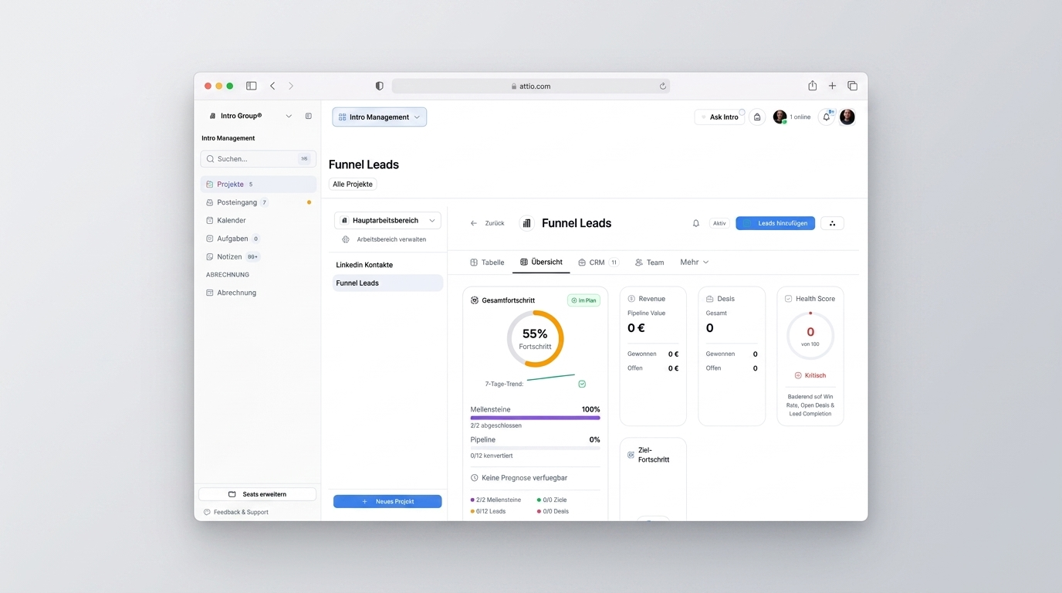Expand the Mehr menu
The image size is (1062, 593).
pyautogui.click(x=694, y=262)
